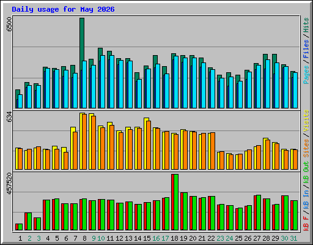
Task: Click day 1 on the x-axis
Action: pos(20,238)
